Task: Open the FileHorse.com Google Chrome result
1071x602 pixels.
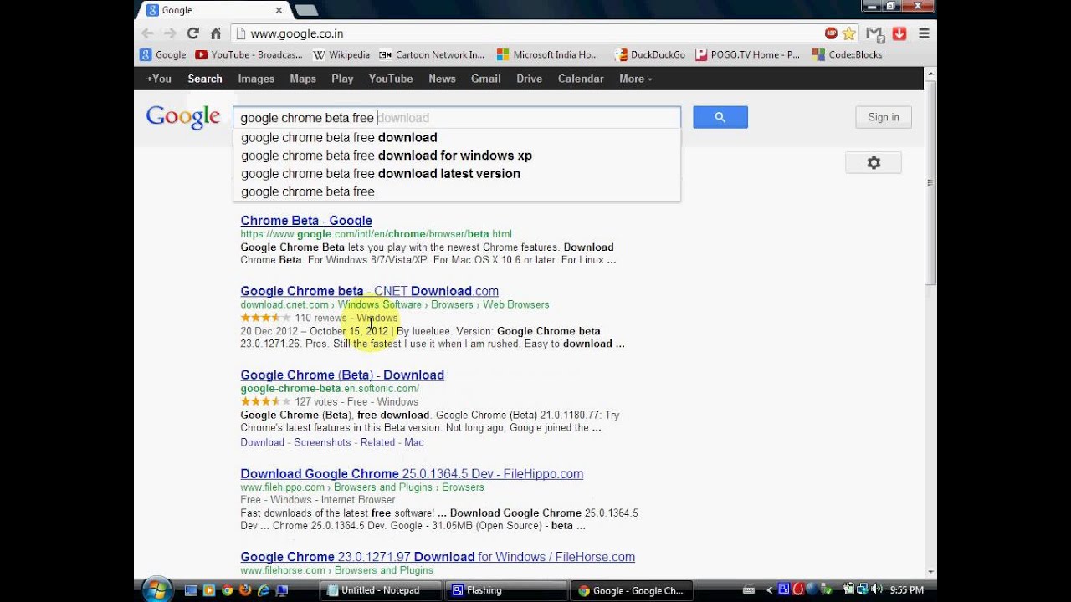Action: point(438,557)
